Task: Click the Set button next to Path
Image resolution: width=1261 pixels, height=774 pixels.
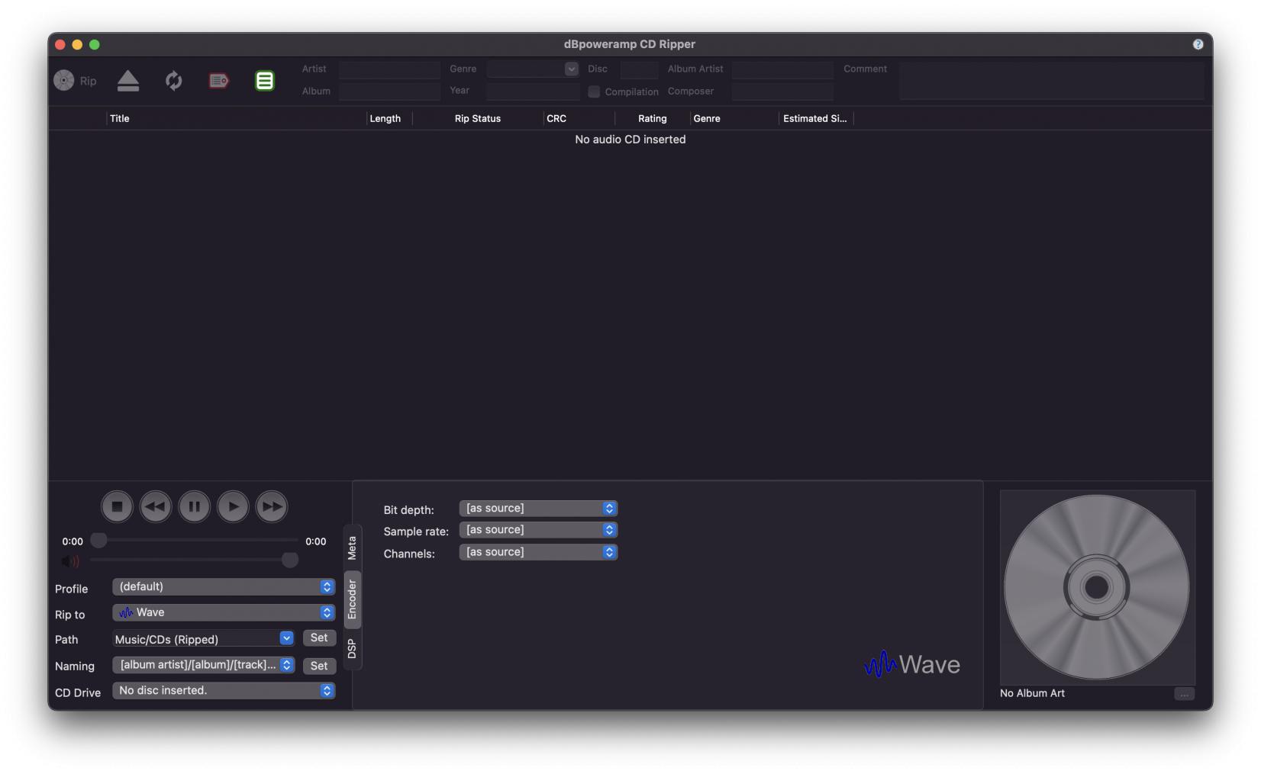Action: 319,638
